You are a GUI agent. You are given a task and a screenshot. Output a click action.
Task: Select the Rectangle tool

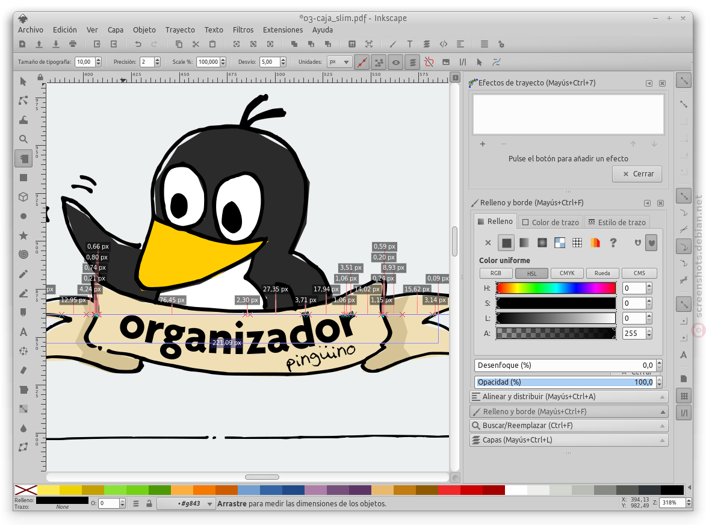pyautogui.click(x=23, y=178)
